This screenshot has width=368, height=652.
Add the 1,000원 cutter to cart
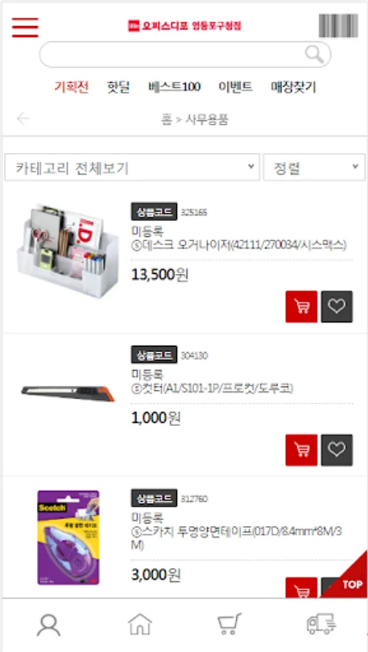[301, 450]
